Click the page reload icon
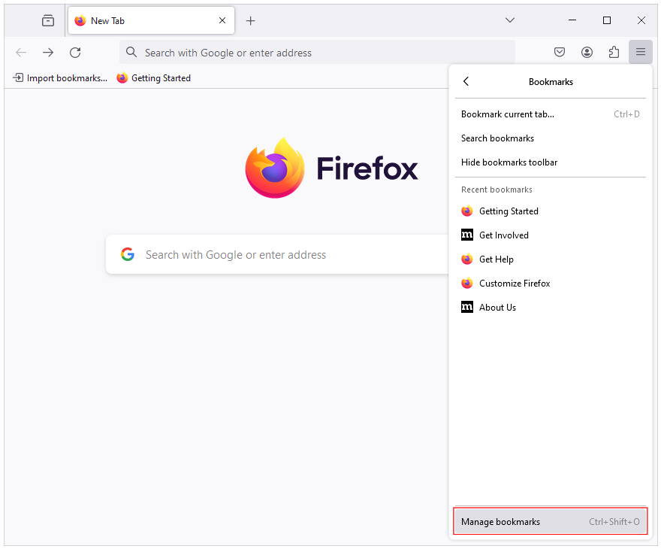This screenshot has width=661, height=549. pos(75,53)
